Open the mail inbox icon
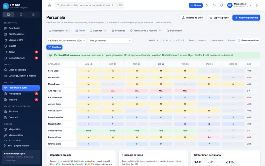This screenshot has width=265, height=166. point(214,5)
